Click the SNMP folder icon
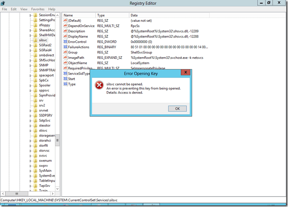Image resolution: width=288 pixels, height=207 pixels. pos(35,65)
